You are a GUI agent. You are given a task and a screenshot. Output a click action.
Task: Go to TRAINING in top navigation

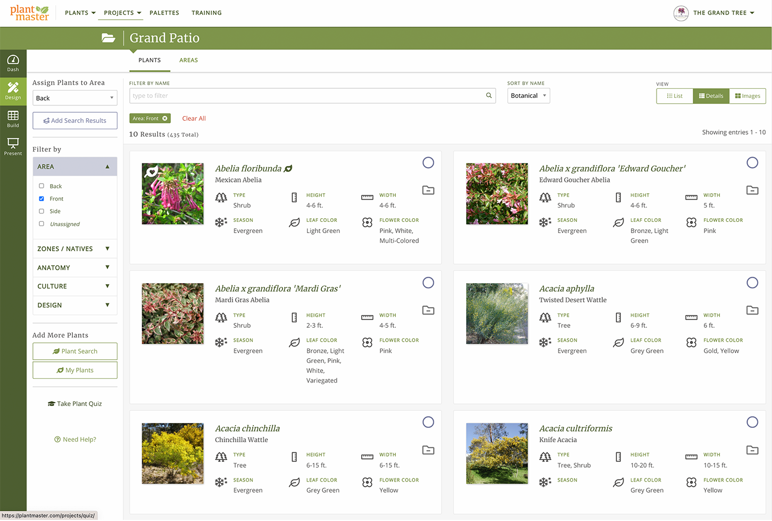pyautogui.click(x=206, y=13)
